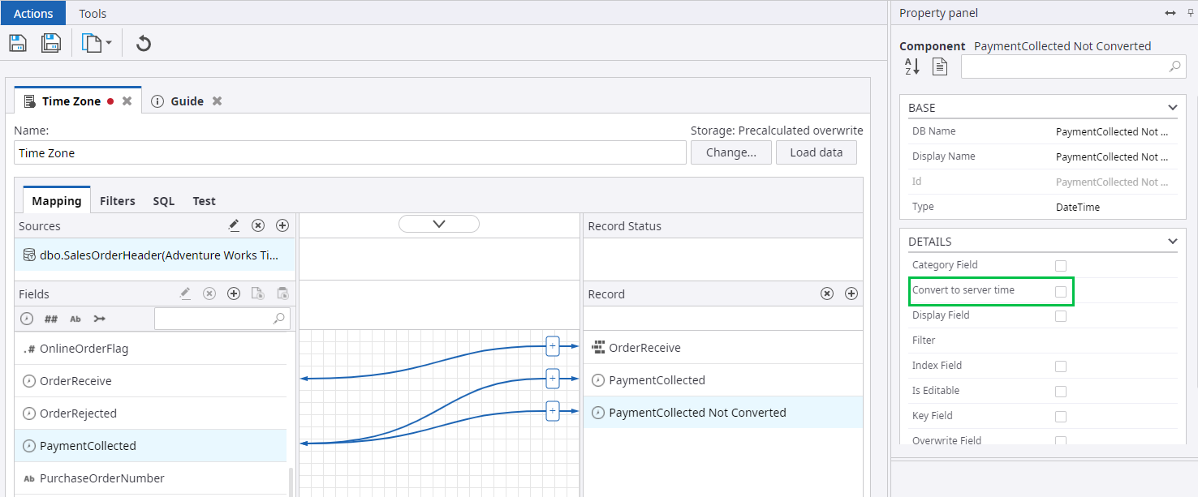
Task: Collapse the BASE section
Action: pyautogui.click(x=1172, y=108)
